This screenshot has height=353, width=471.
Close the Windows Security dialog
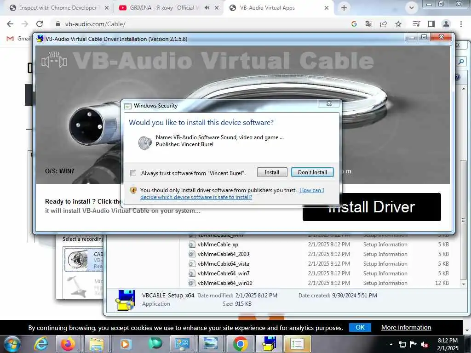tap(329, 103)
